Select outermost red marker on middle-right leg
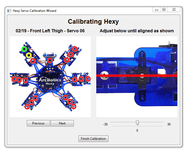189x154 pixels. coord(88,79)
